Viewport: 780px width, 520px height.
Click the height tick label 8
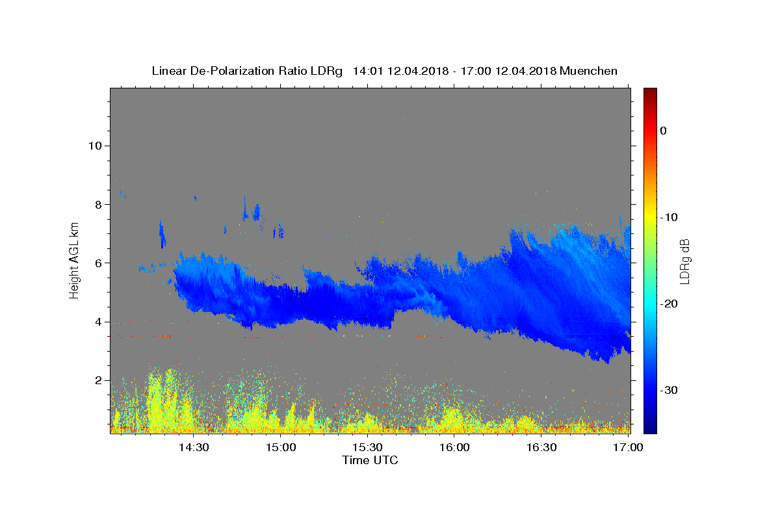[x=97, y=204]
